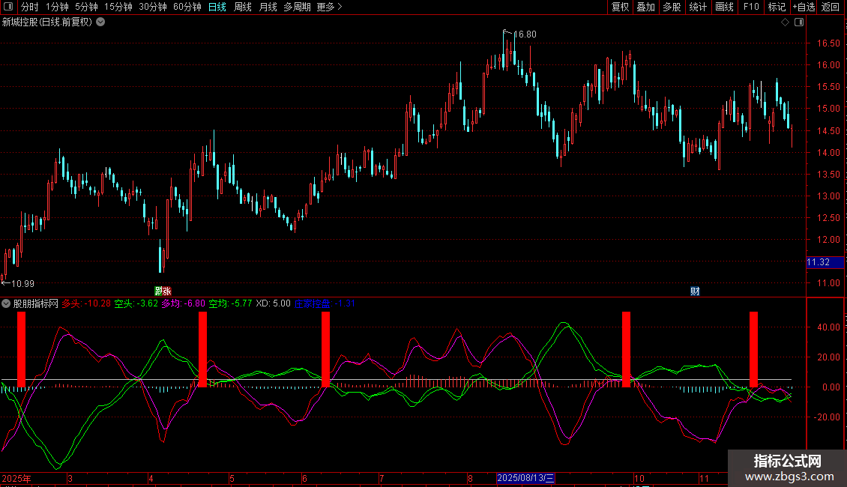Click the 16.80 high price label
This screenshot has height=487, width=847.
[525, 34]
